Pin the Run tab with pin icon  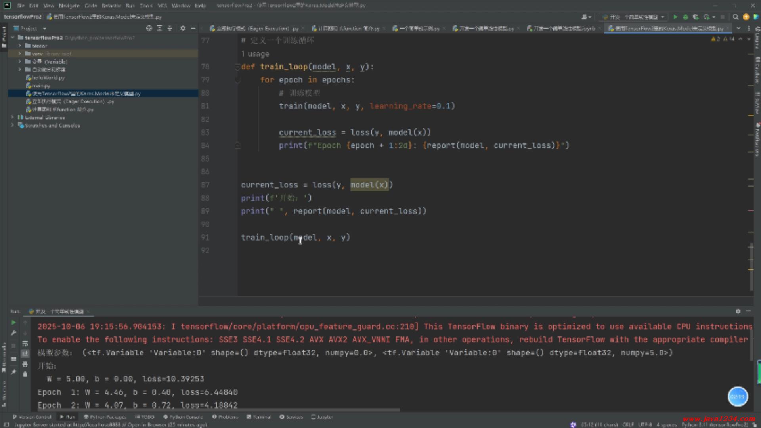click(x=13, y=372)
